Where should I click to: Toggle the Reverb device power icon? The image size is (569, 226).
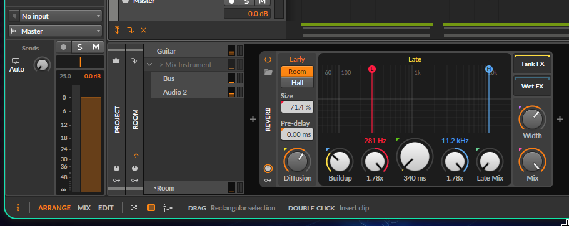click(268, 59)
